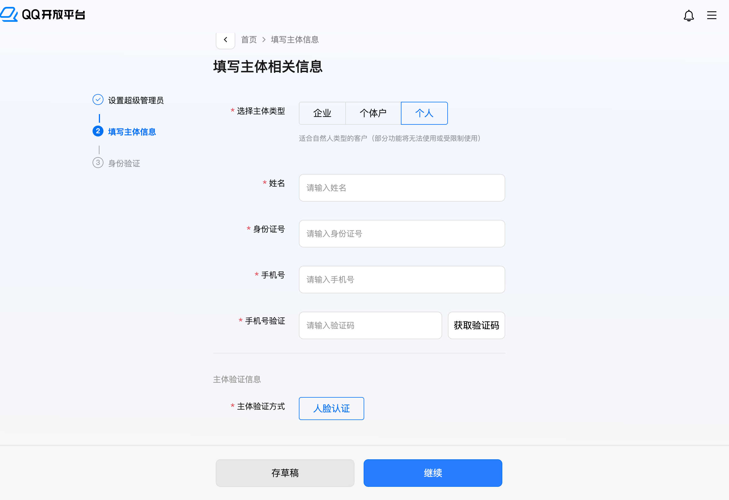Choose 人脸认证 verification method
This screenshot has width=729, height=500.
pos(331,408)
